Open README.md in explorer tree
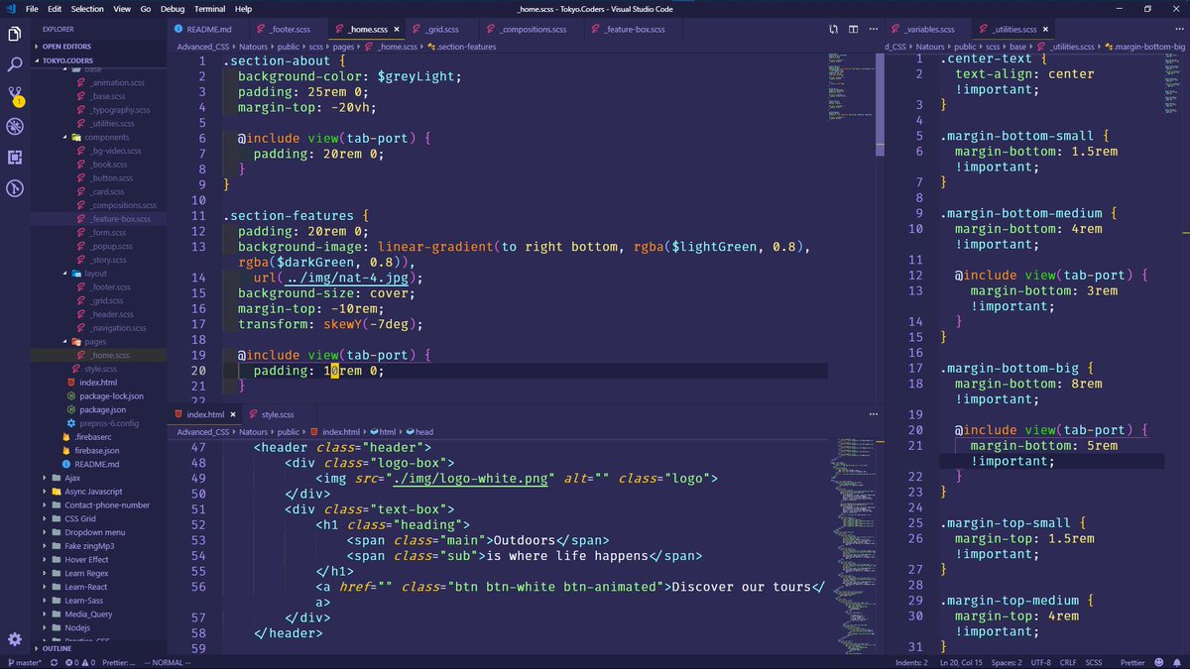Viewport: 1190px width, 669px height. 99,464
